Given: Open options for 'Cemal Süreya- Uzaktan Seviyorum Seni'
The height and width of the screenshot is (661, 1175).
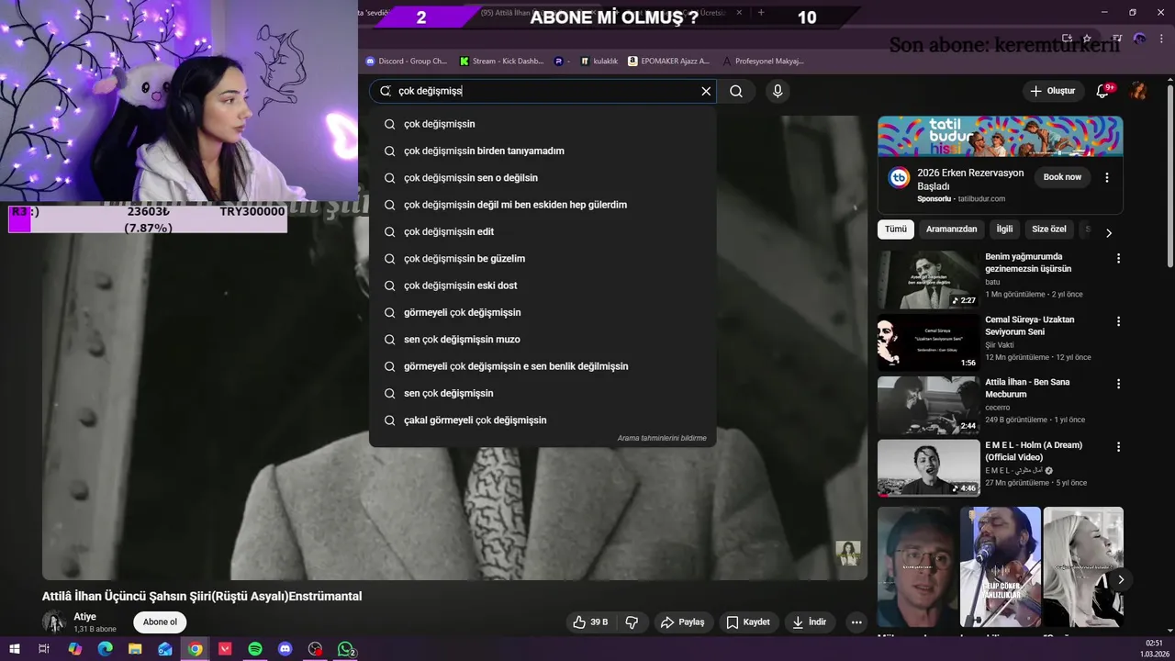Looking at the screenshot, I should click(x=1118, y=321).
